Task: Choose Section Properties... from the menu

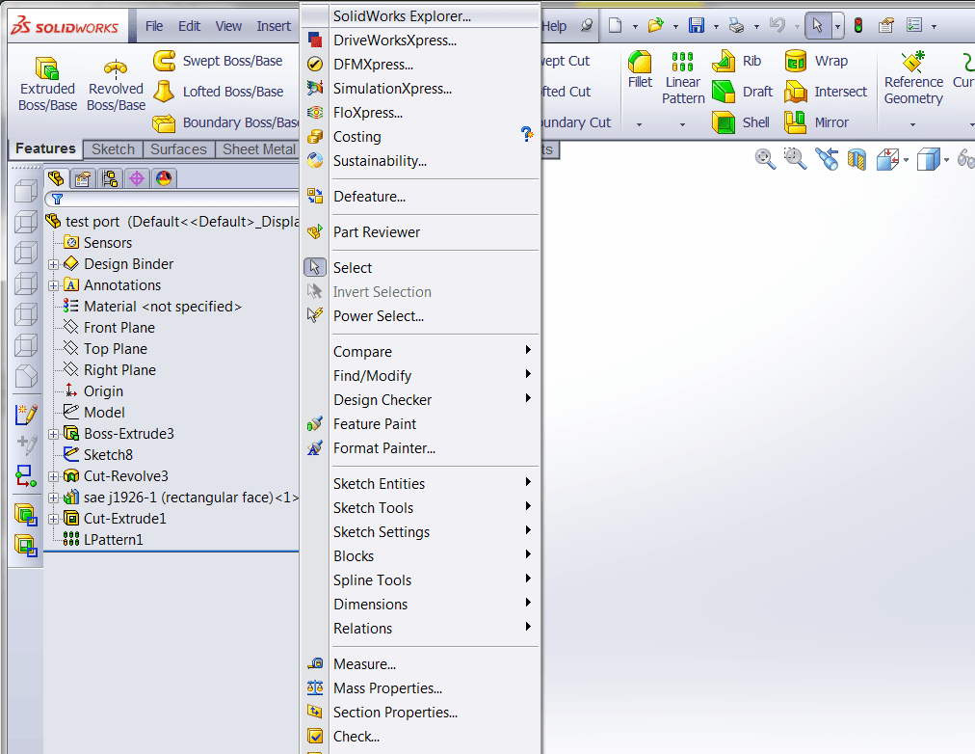Action: [x=420, y=713]
